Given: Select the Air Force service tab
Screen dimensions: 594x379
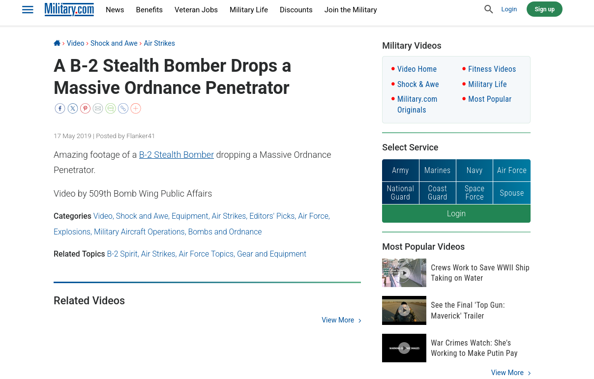Looking at the screenshot, I should click(512, 171).
